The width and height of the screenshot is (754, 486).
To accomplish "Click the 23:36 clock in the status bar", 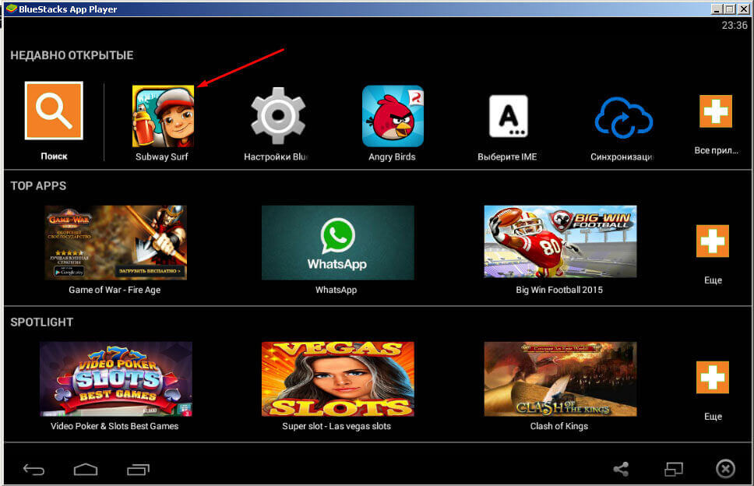I will click(x=735, y=26).
